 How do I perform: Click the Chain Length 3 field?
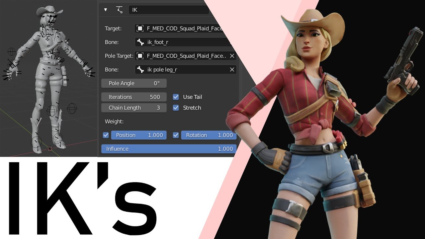click(134, 108)
